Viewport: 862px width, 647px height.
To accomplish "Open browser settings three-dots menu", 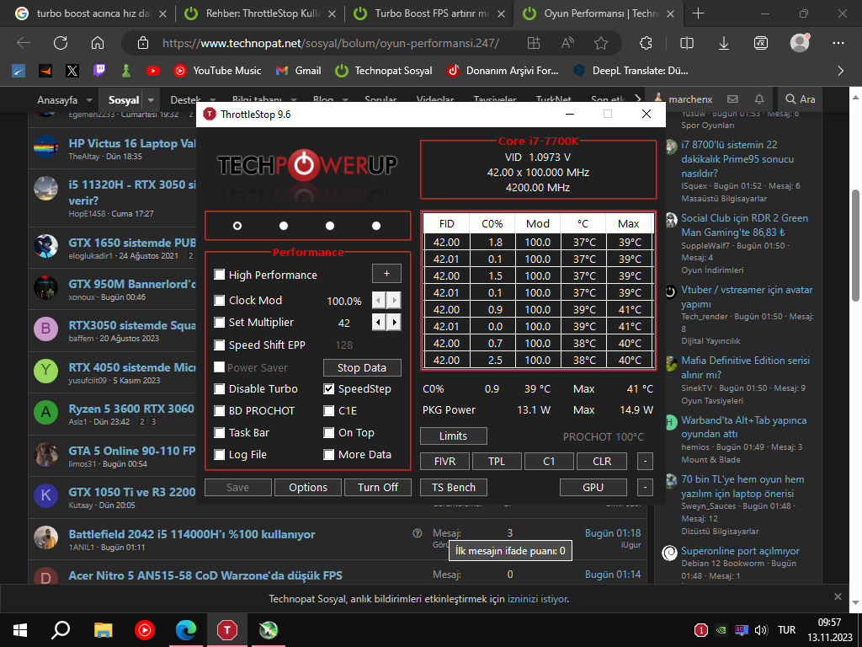I will (838, 43).
